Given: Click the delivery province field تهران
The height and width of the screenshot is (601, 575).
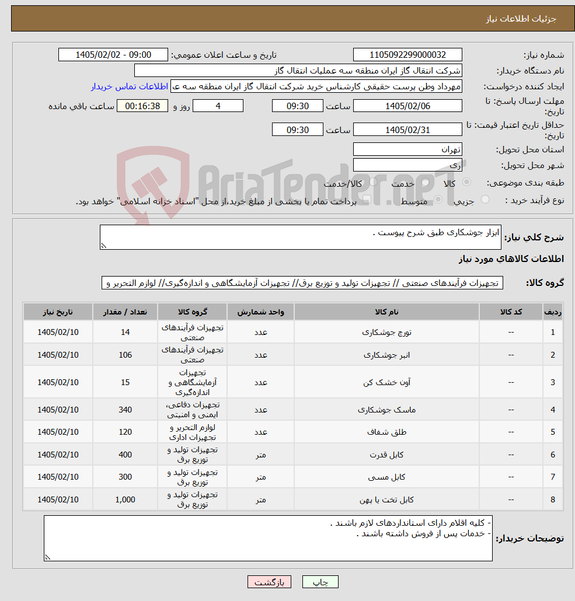Looking at the screenshot, I should tap(407, 149).
